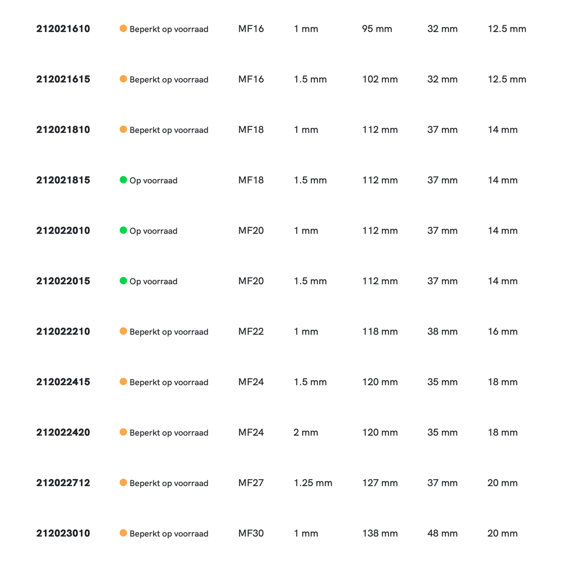
Task: Click the 95 mm length value
Action: coord(377,29)
